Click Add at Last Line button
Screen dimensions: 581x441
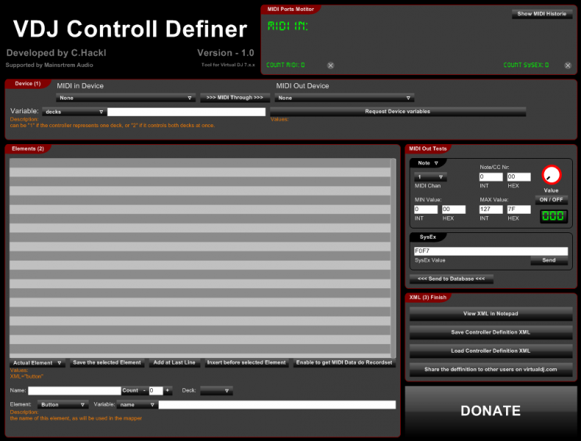pos(174,362)
